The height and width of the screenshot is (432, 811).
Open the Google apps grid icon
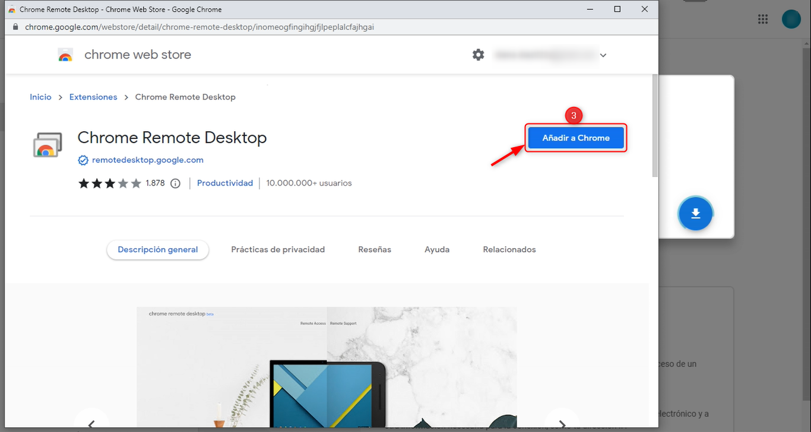point(763,19)
